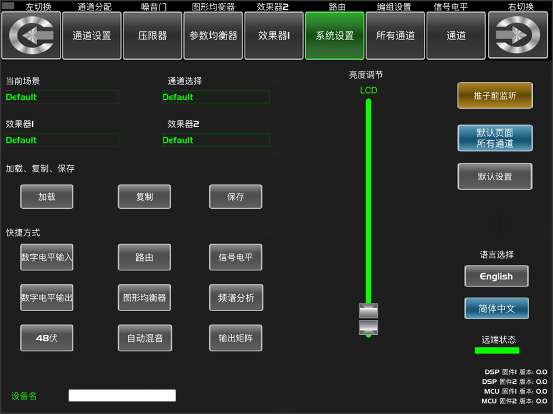The image size is (553, 414).
Task: Click the 默认设置 button
Action: (x=495, y=177)
